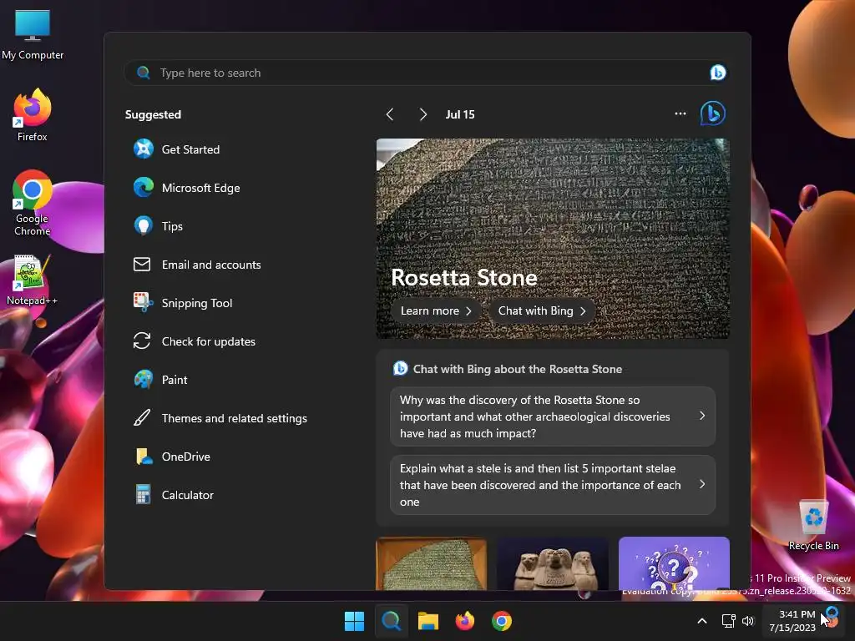Select Recycle Bin on desktop

coord(813,525)
